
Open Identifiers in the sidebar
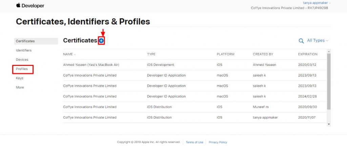coord(24,50)
